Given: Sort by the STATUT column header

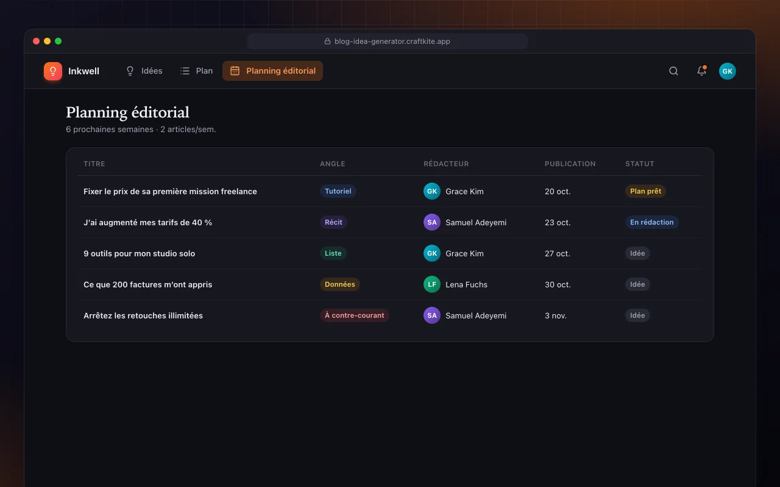Looking at the screenshot, I should pyautogui.click(x=640, y=164).
